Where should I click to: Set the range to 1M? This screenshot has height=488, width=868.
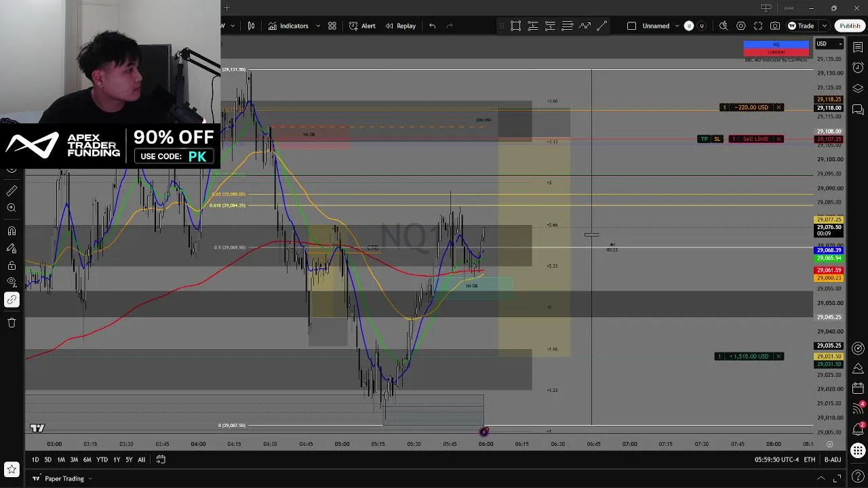(x=60, y=460)
